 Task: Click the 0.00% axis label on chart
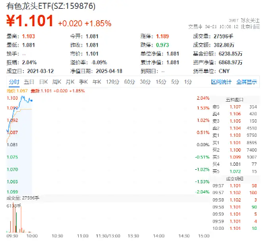click(203, 145)
